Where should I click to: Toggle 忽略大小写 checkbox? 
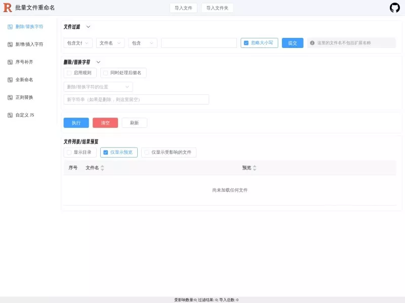tap(246, 43)
